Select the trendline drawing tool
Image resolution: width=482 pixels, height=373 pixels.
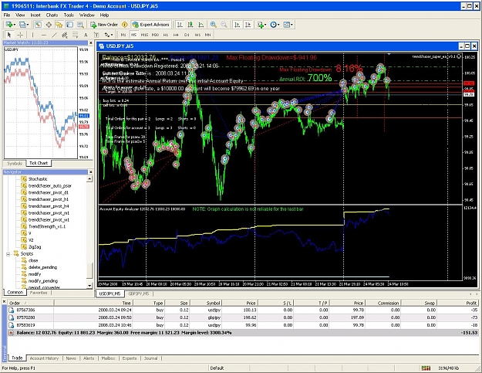tap(54, 35)
